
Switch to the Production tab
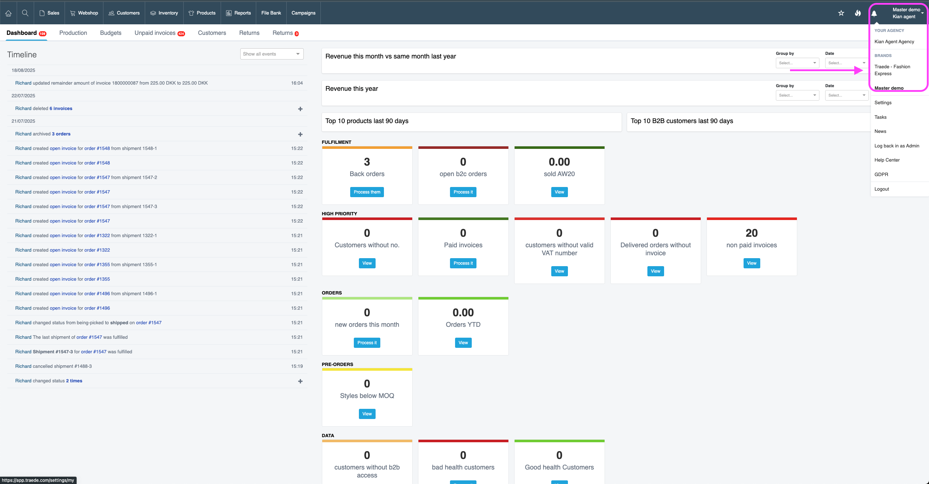(x=73, y=33)
